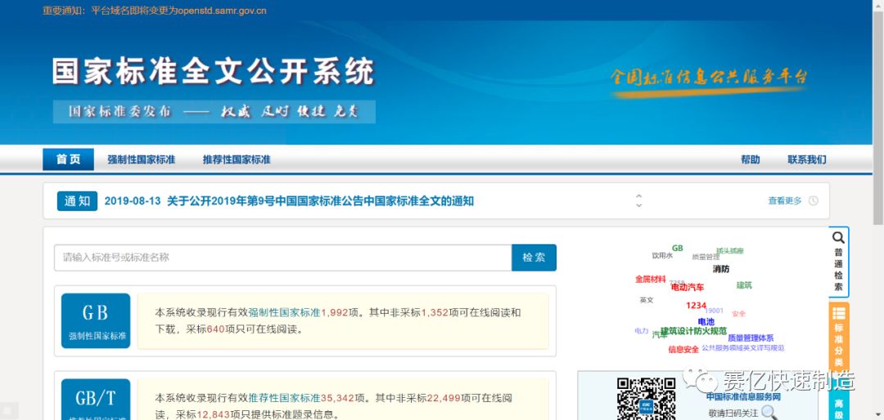884x420 pixels.
Task: Select 电动汽车 tag in keyword cloud
Action: (x=688, y=287)
